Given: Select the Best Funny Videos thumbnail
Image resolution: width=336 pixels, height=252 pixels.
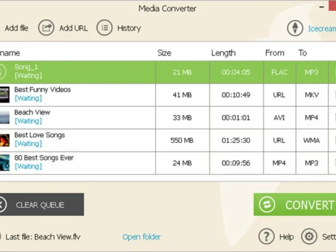Looking at the screenshot, I should [x=5, y=94].
